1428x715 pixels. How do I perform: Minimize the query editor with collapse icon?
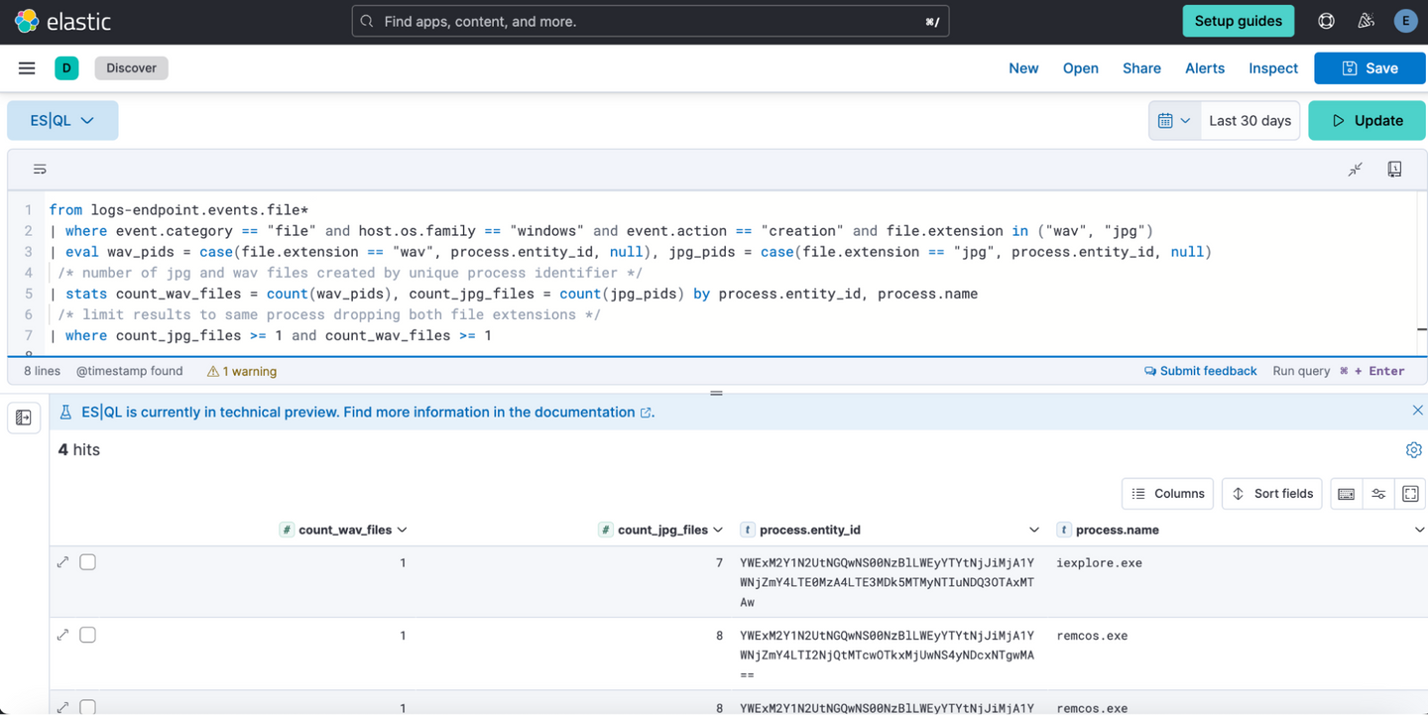click(x=1355, y=170)
